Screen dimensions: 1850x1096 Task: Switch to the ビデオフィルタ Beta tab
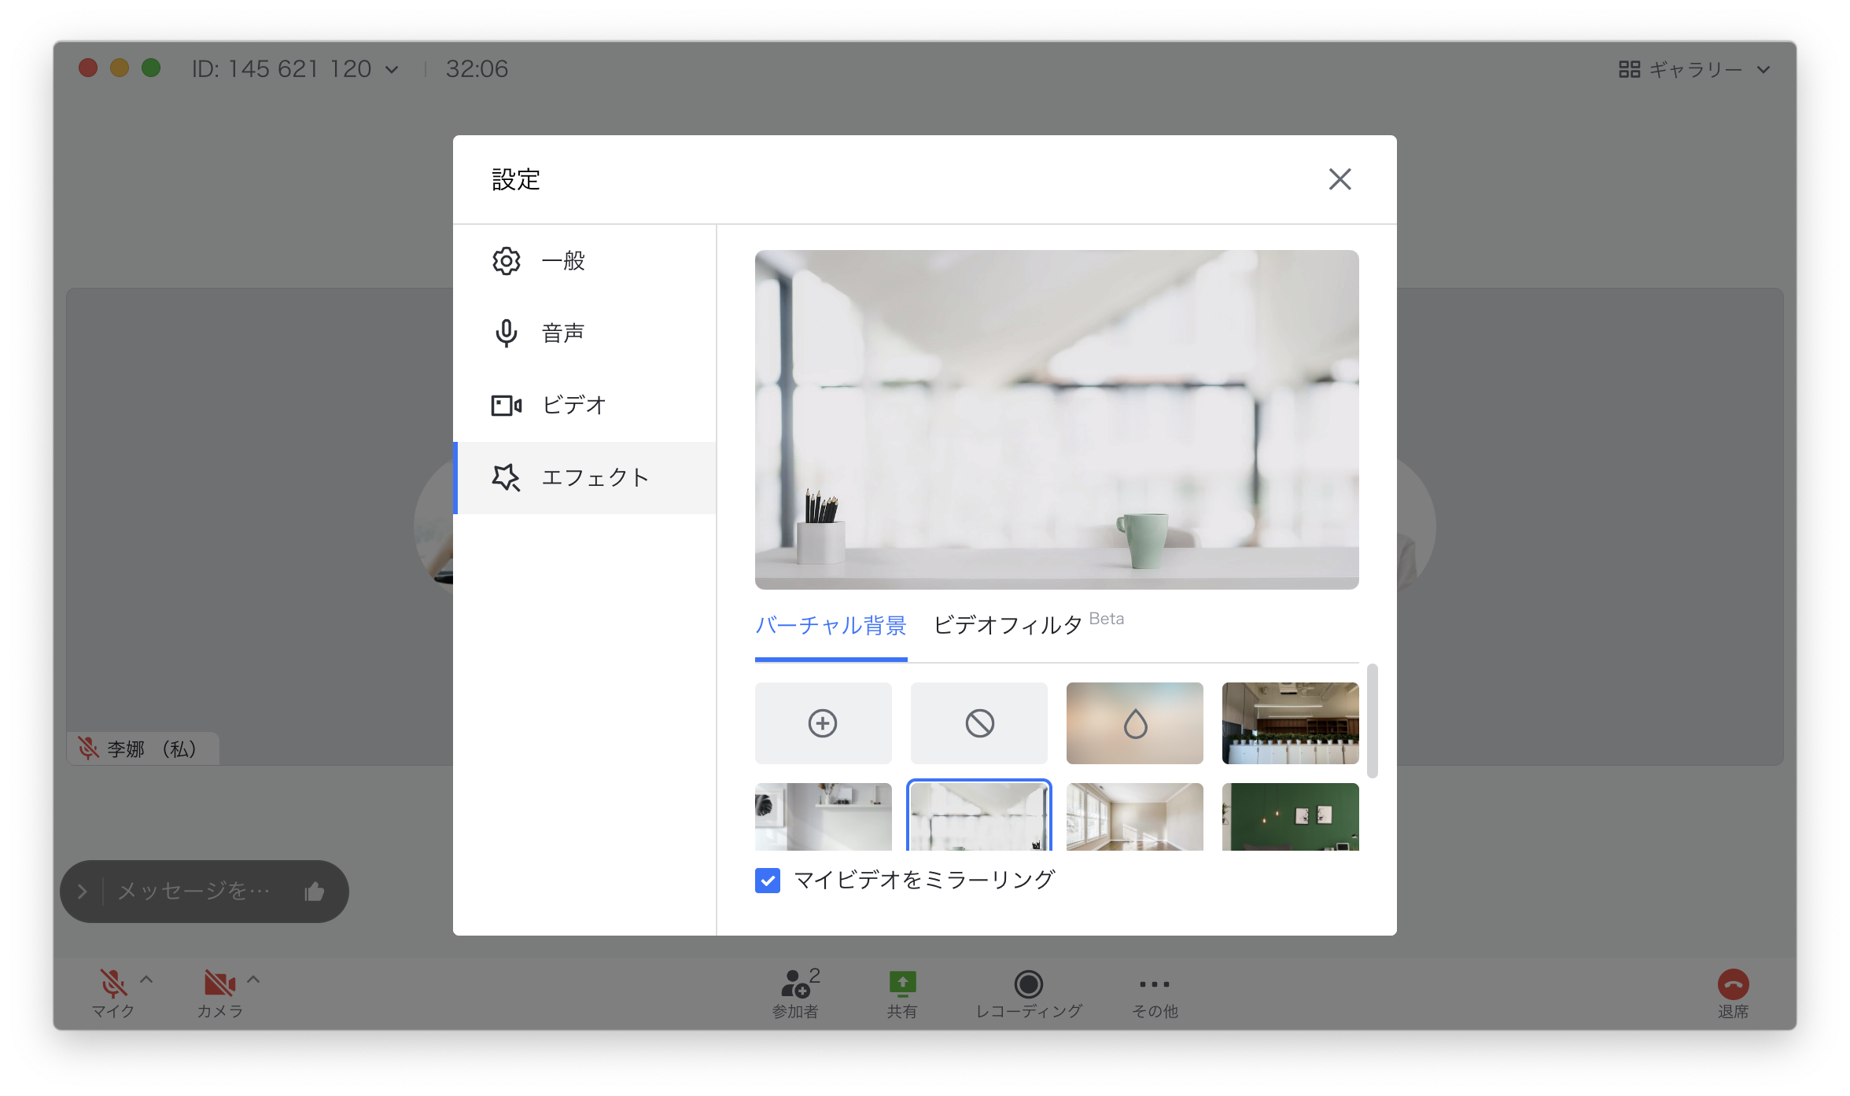1028,623
